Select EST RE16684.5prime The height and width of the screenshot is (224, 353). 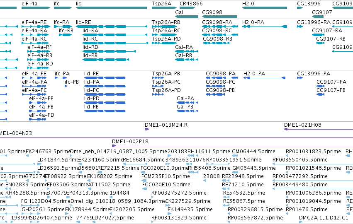[x=144, y=160]
